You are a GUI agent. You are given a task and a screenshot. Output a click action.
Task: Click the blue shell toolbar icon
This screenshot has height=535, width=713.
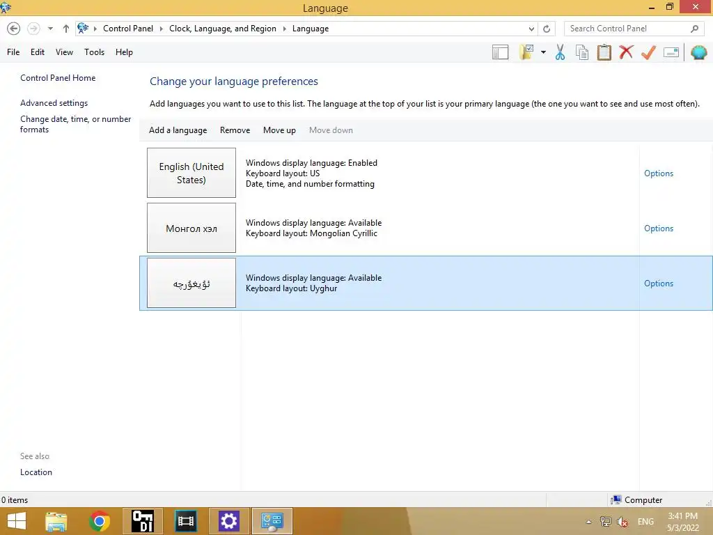(x=698, y=52)
